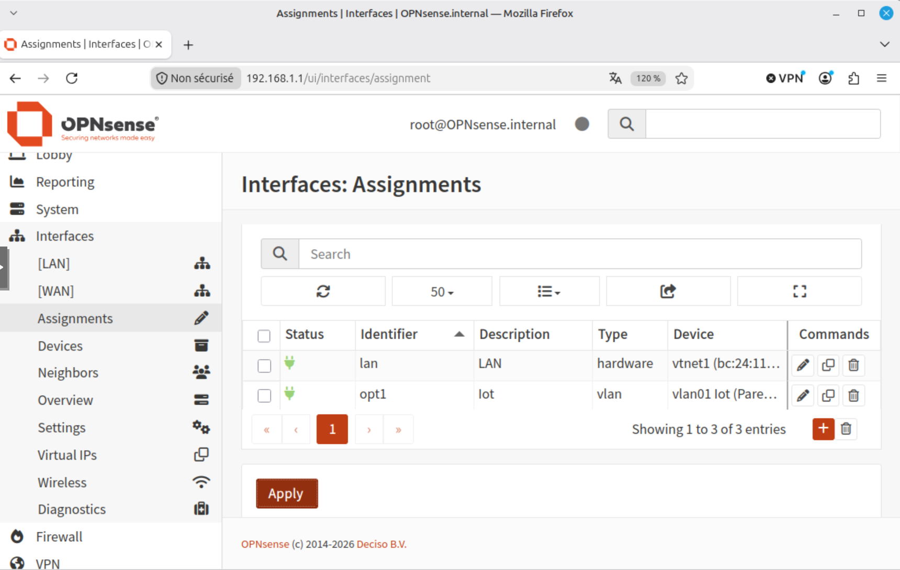Click the 120 % zoom level badge

[x=648, y=78]
